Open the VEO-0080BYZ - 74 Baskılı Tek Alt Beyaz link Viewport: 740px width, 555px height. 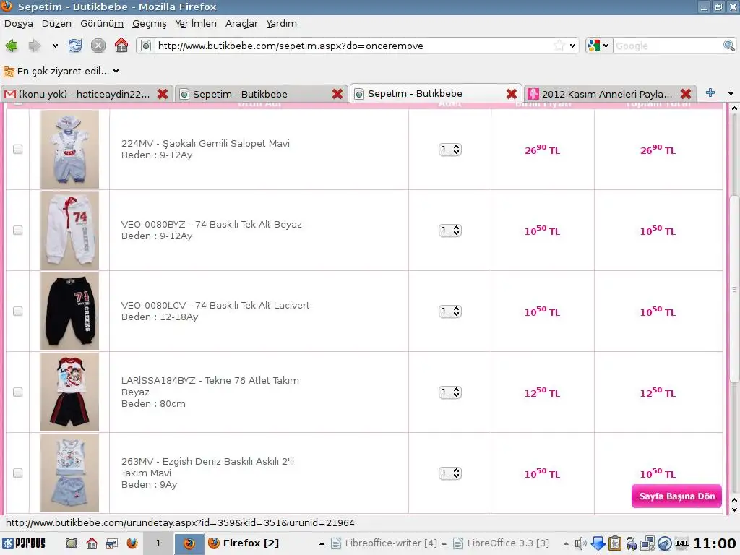pyautogui.click(x=212, y=224)
